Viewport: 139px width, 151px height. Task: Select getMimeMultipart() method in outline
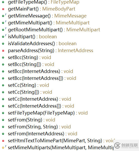coord(49,23)
